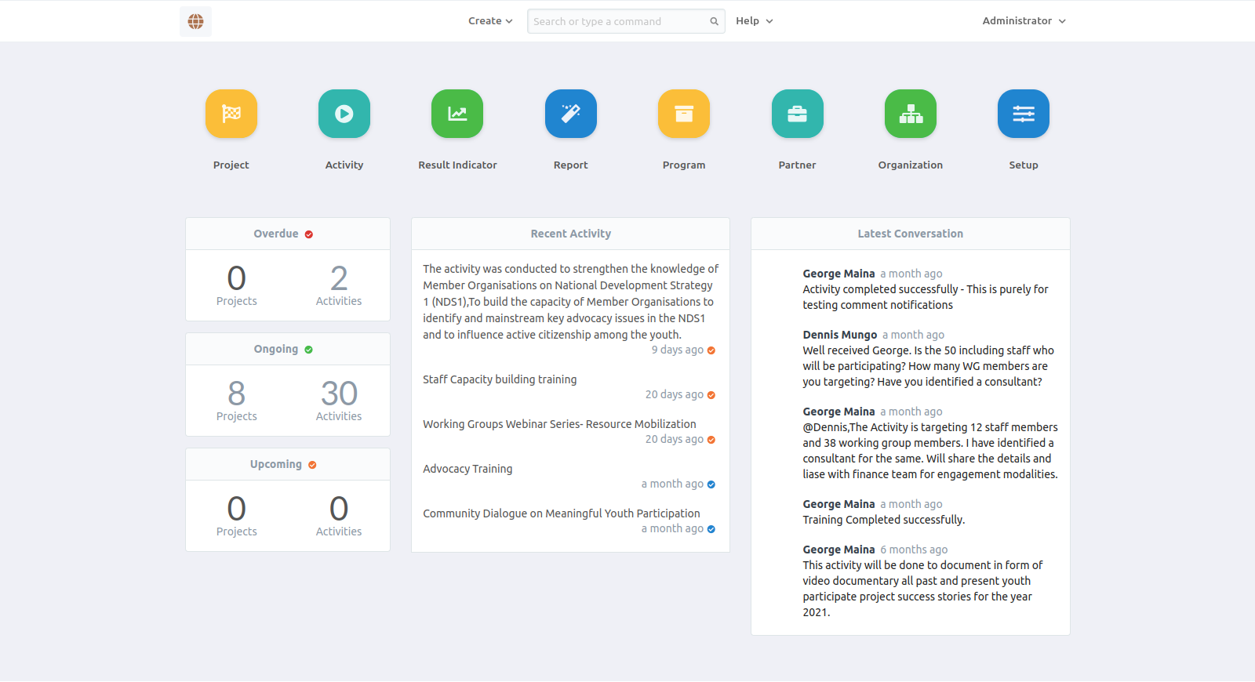Click the '9 days ago' timestamp
The height and width of the screenshot is (682, 1255).
coord(678,350)
